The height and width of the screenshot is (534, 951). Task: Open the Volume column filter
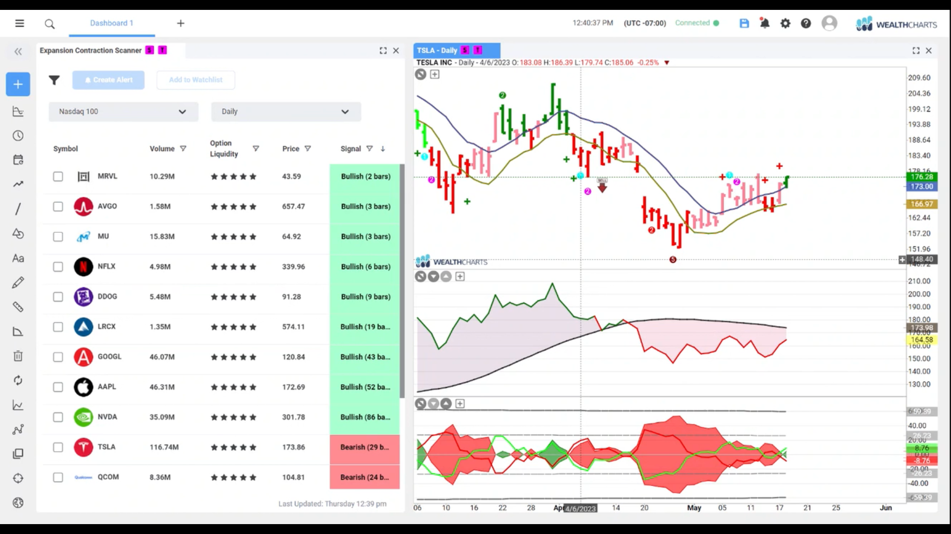point(183,148)
